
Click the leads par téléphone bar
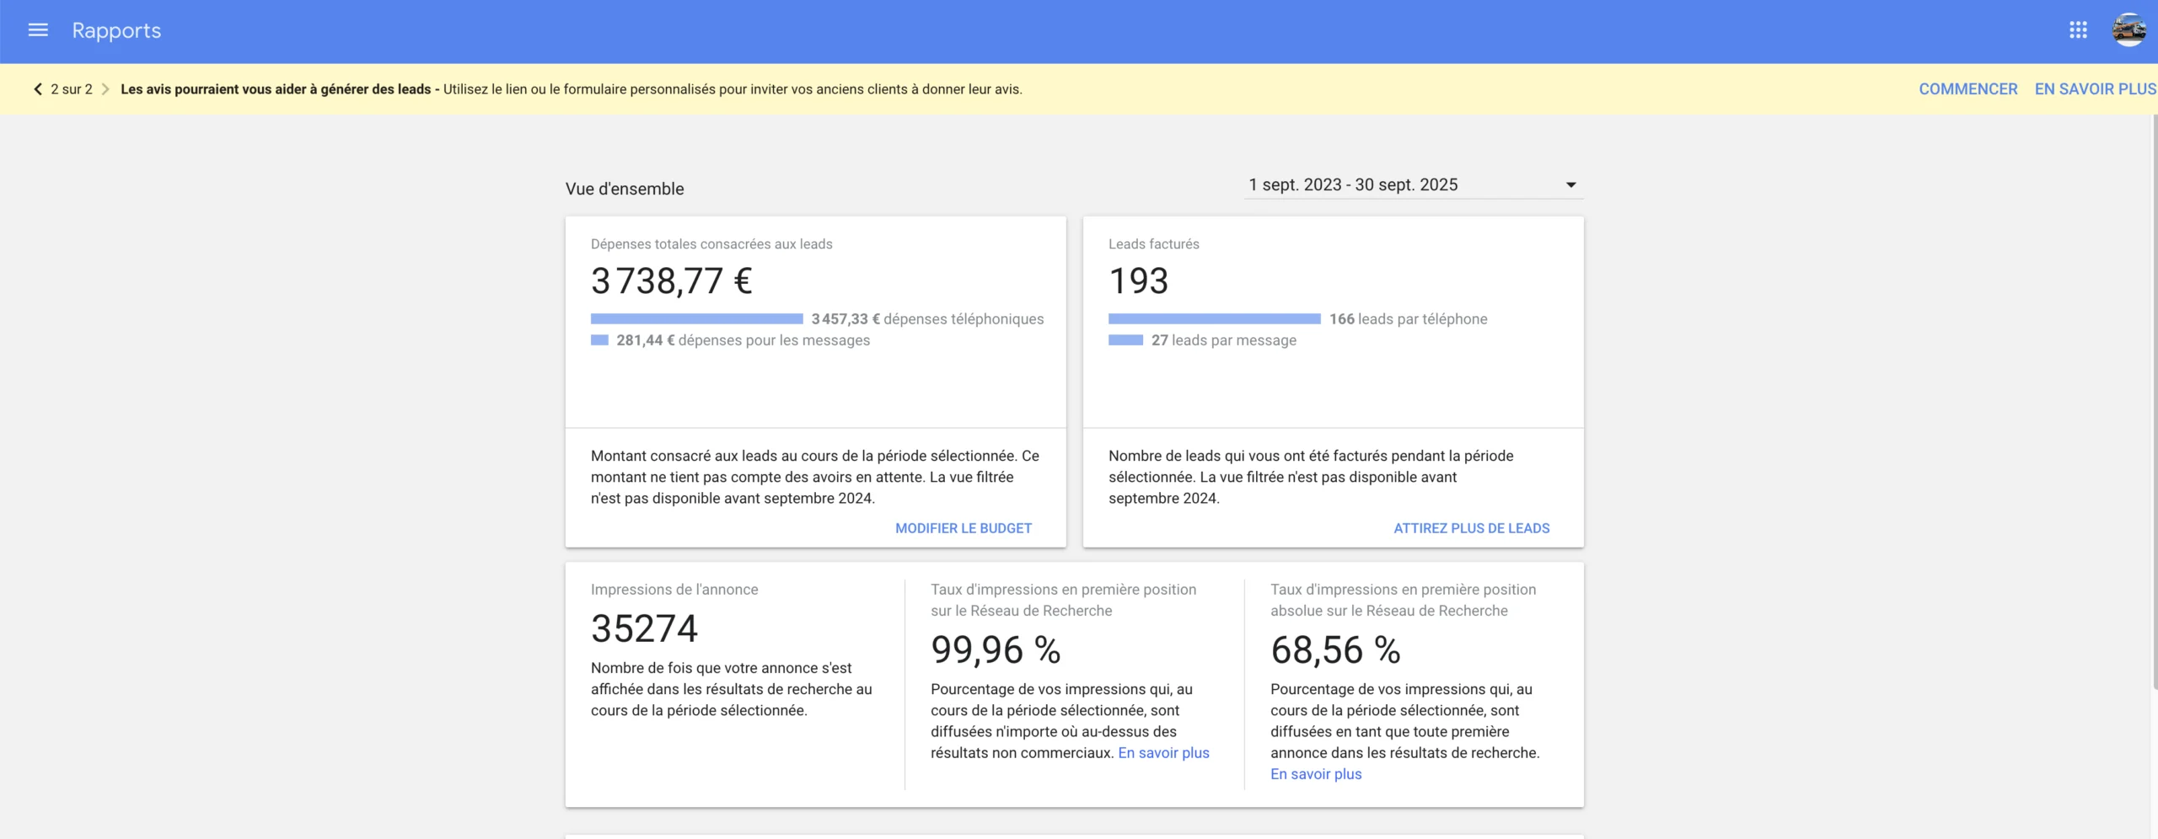click(1214, 319)
